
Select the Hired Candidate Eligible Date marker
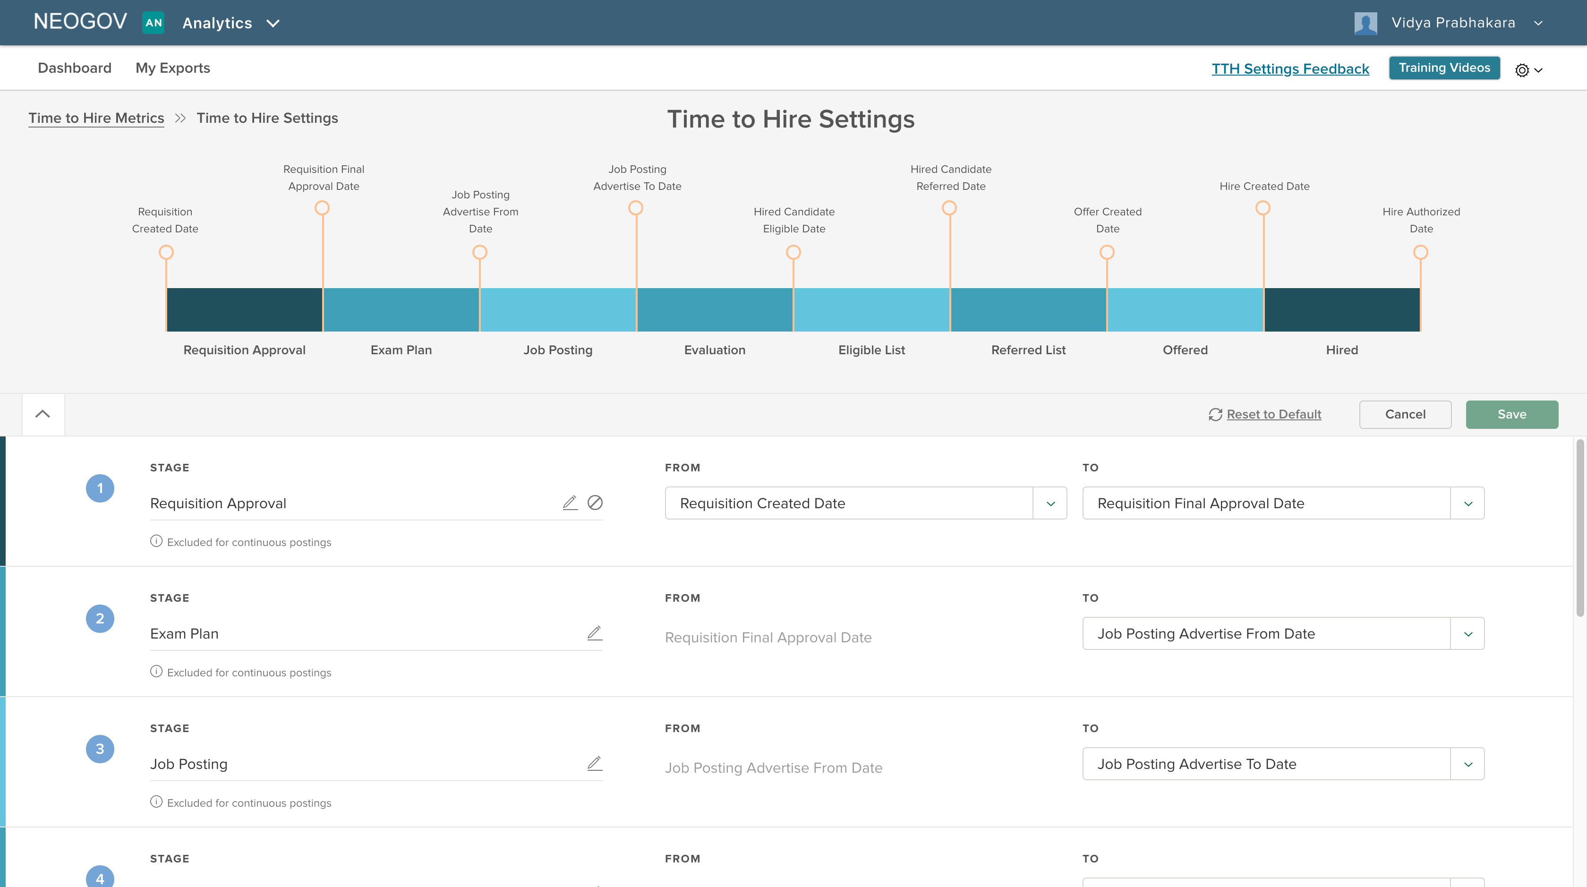pos(793,252)
